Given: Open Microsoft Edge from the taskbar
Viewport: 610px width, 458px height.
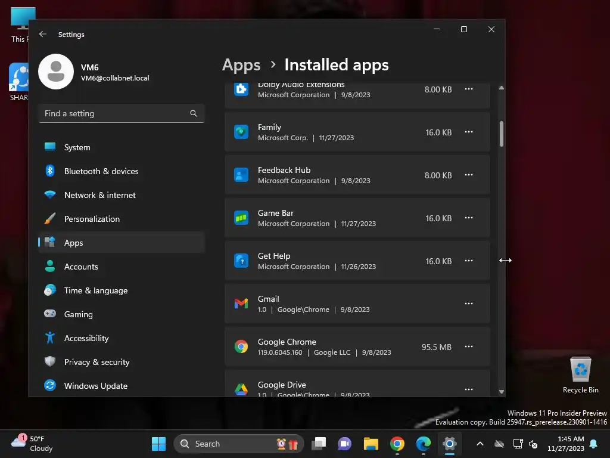Looking at the screenshot, I should point(424,444).
